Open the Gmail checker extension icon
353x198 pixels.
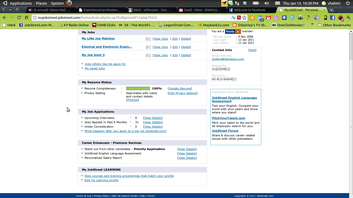tap(268, 18)
